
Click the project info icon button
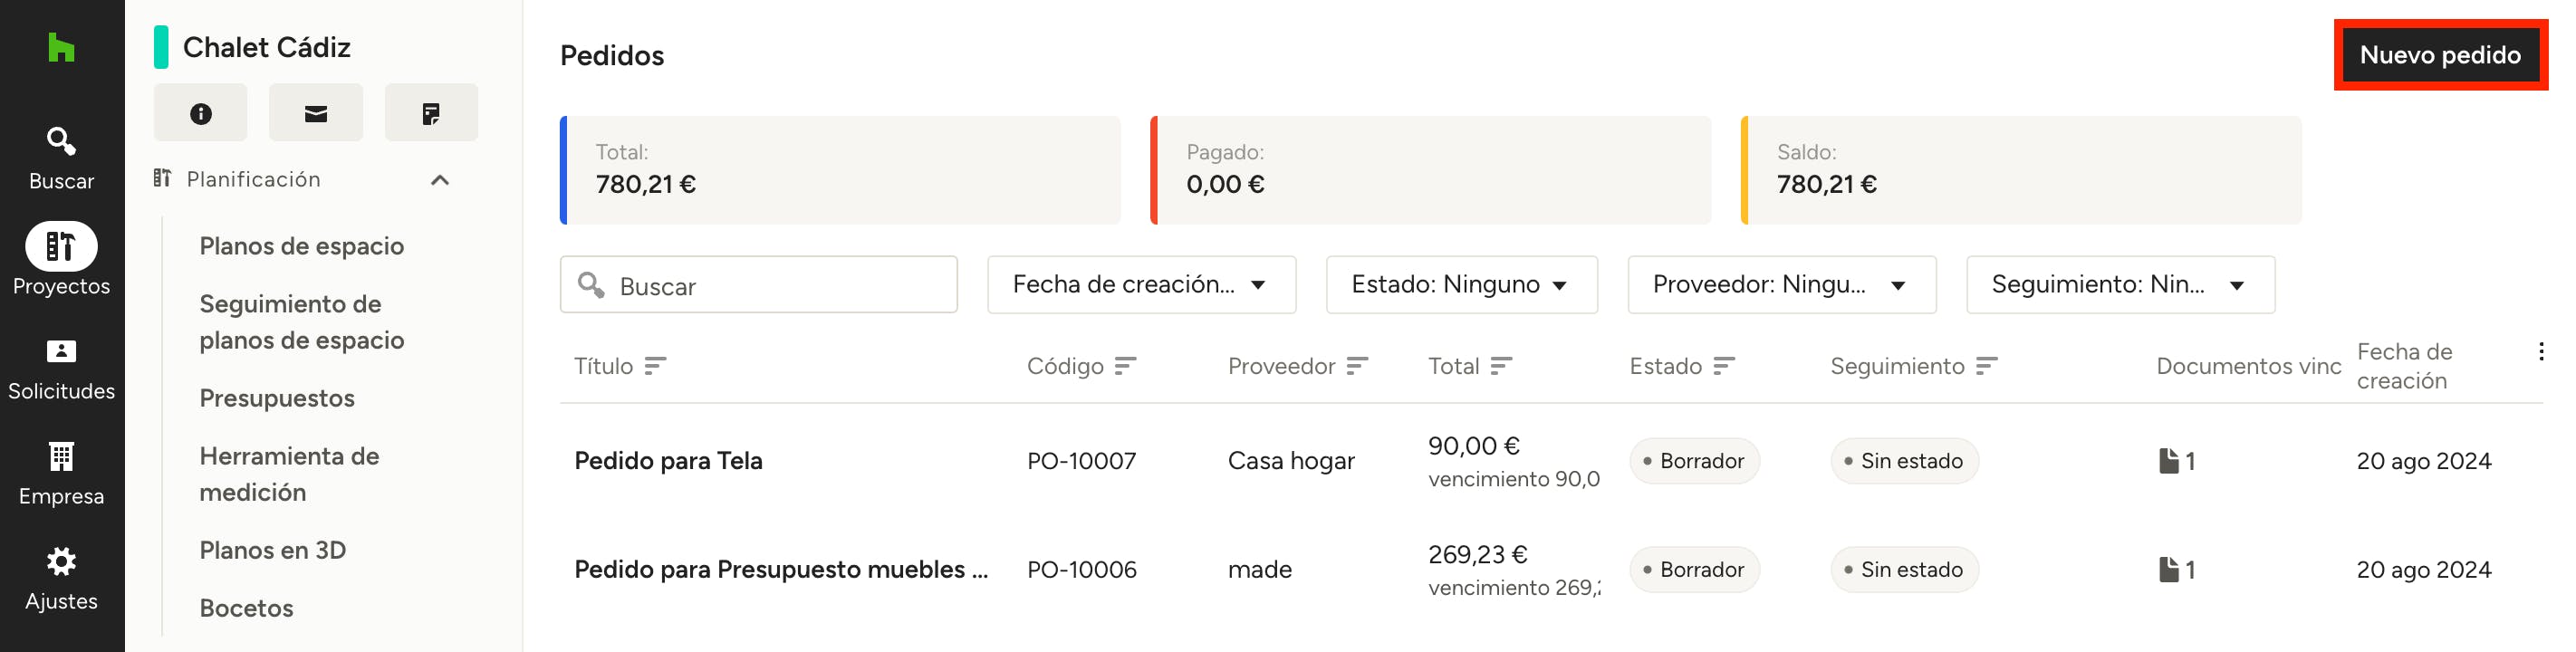tap(200, 113)
